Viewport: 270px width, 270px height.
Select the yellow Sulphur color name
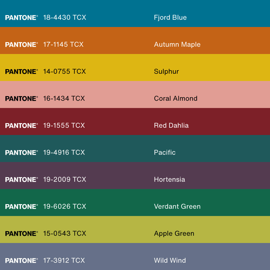[166, 72]
